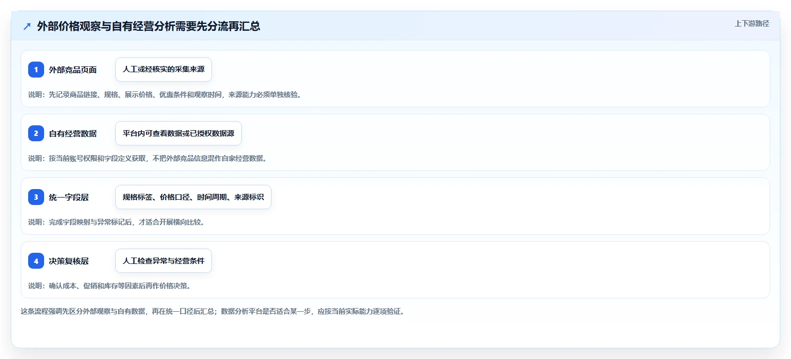Click the 上下游路径 label in the header

click(x=752, y=23)
